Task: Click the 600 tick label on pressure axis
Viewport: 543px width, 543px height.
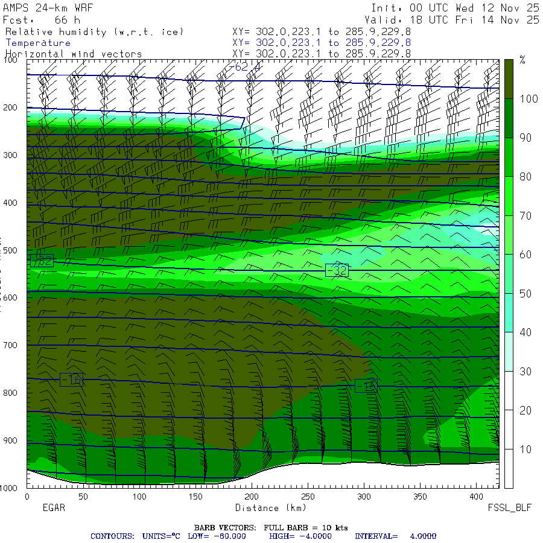Action: (x=10, y=298)
